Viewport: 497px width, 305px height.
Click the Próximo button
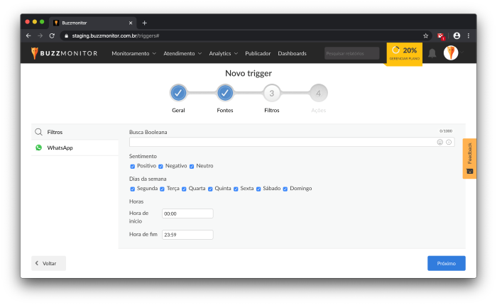click(446, 263)
